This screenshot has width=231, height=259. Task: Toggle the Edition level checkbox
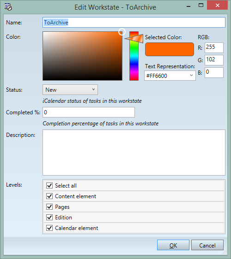[x=49, y=218]
